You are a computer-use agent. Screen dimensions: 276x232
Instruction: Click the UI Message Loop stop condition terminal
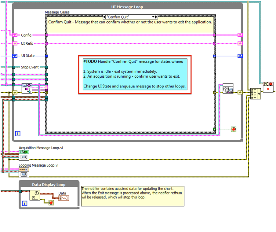pyautogui.click(x=234, y=129)
